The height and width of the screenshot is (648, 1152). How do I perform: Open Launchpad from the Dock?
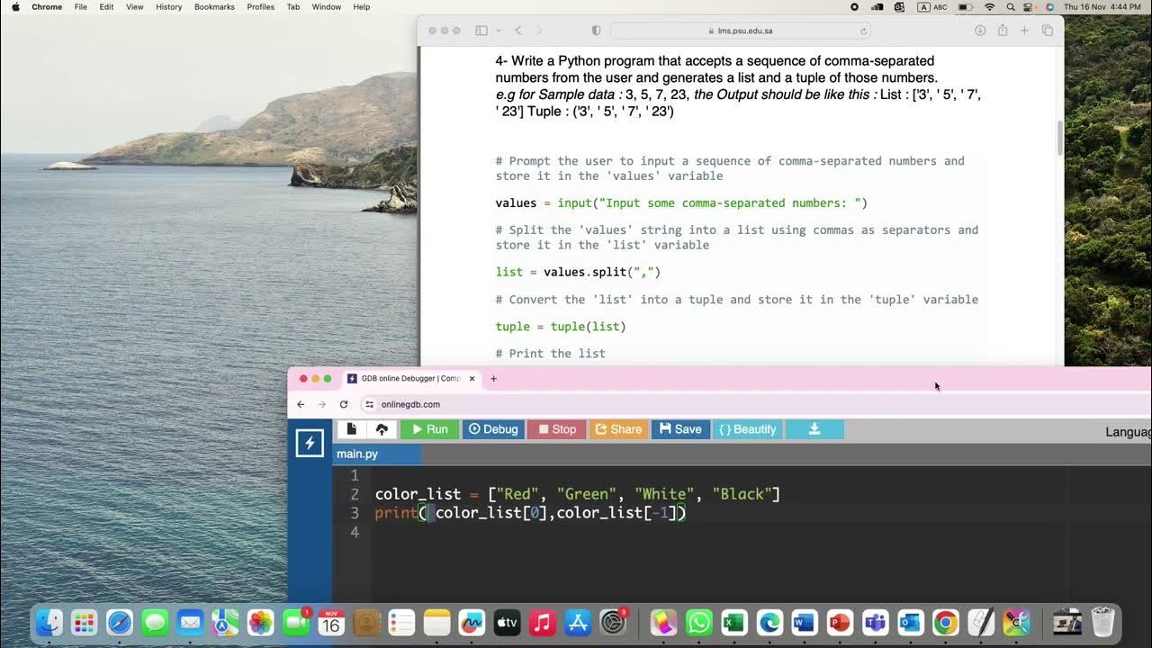84,622
